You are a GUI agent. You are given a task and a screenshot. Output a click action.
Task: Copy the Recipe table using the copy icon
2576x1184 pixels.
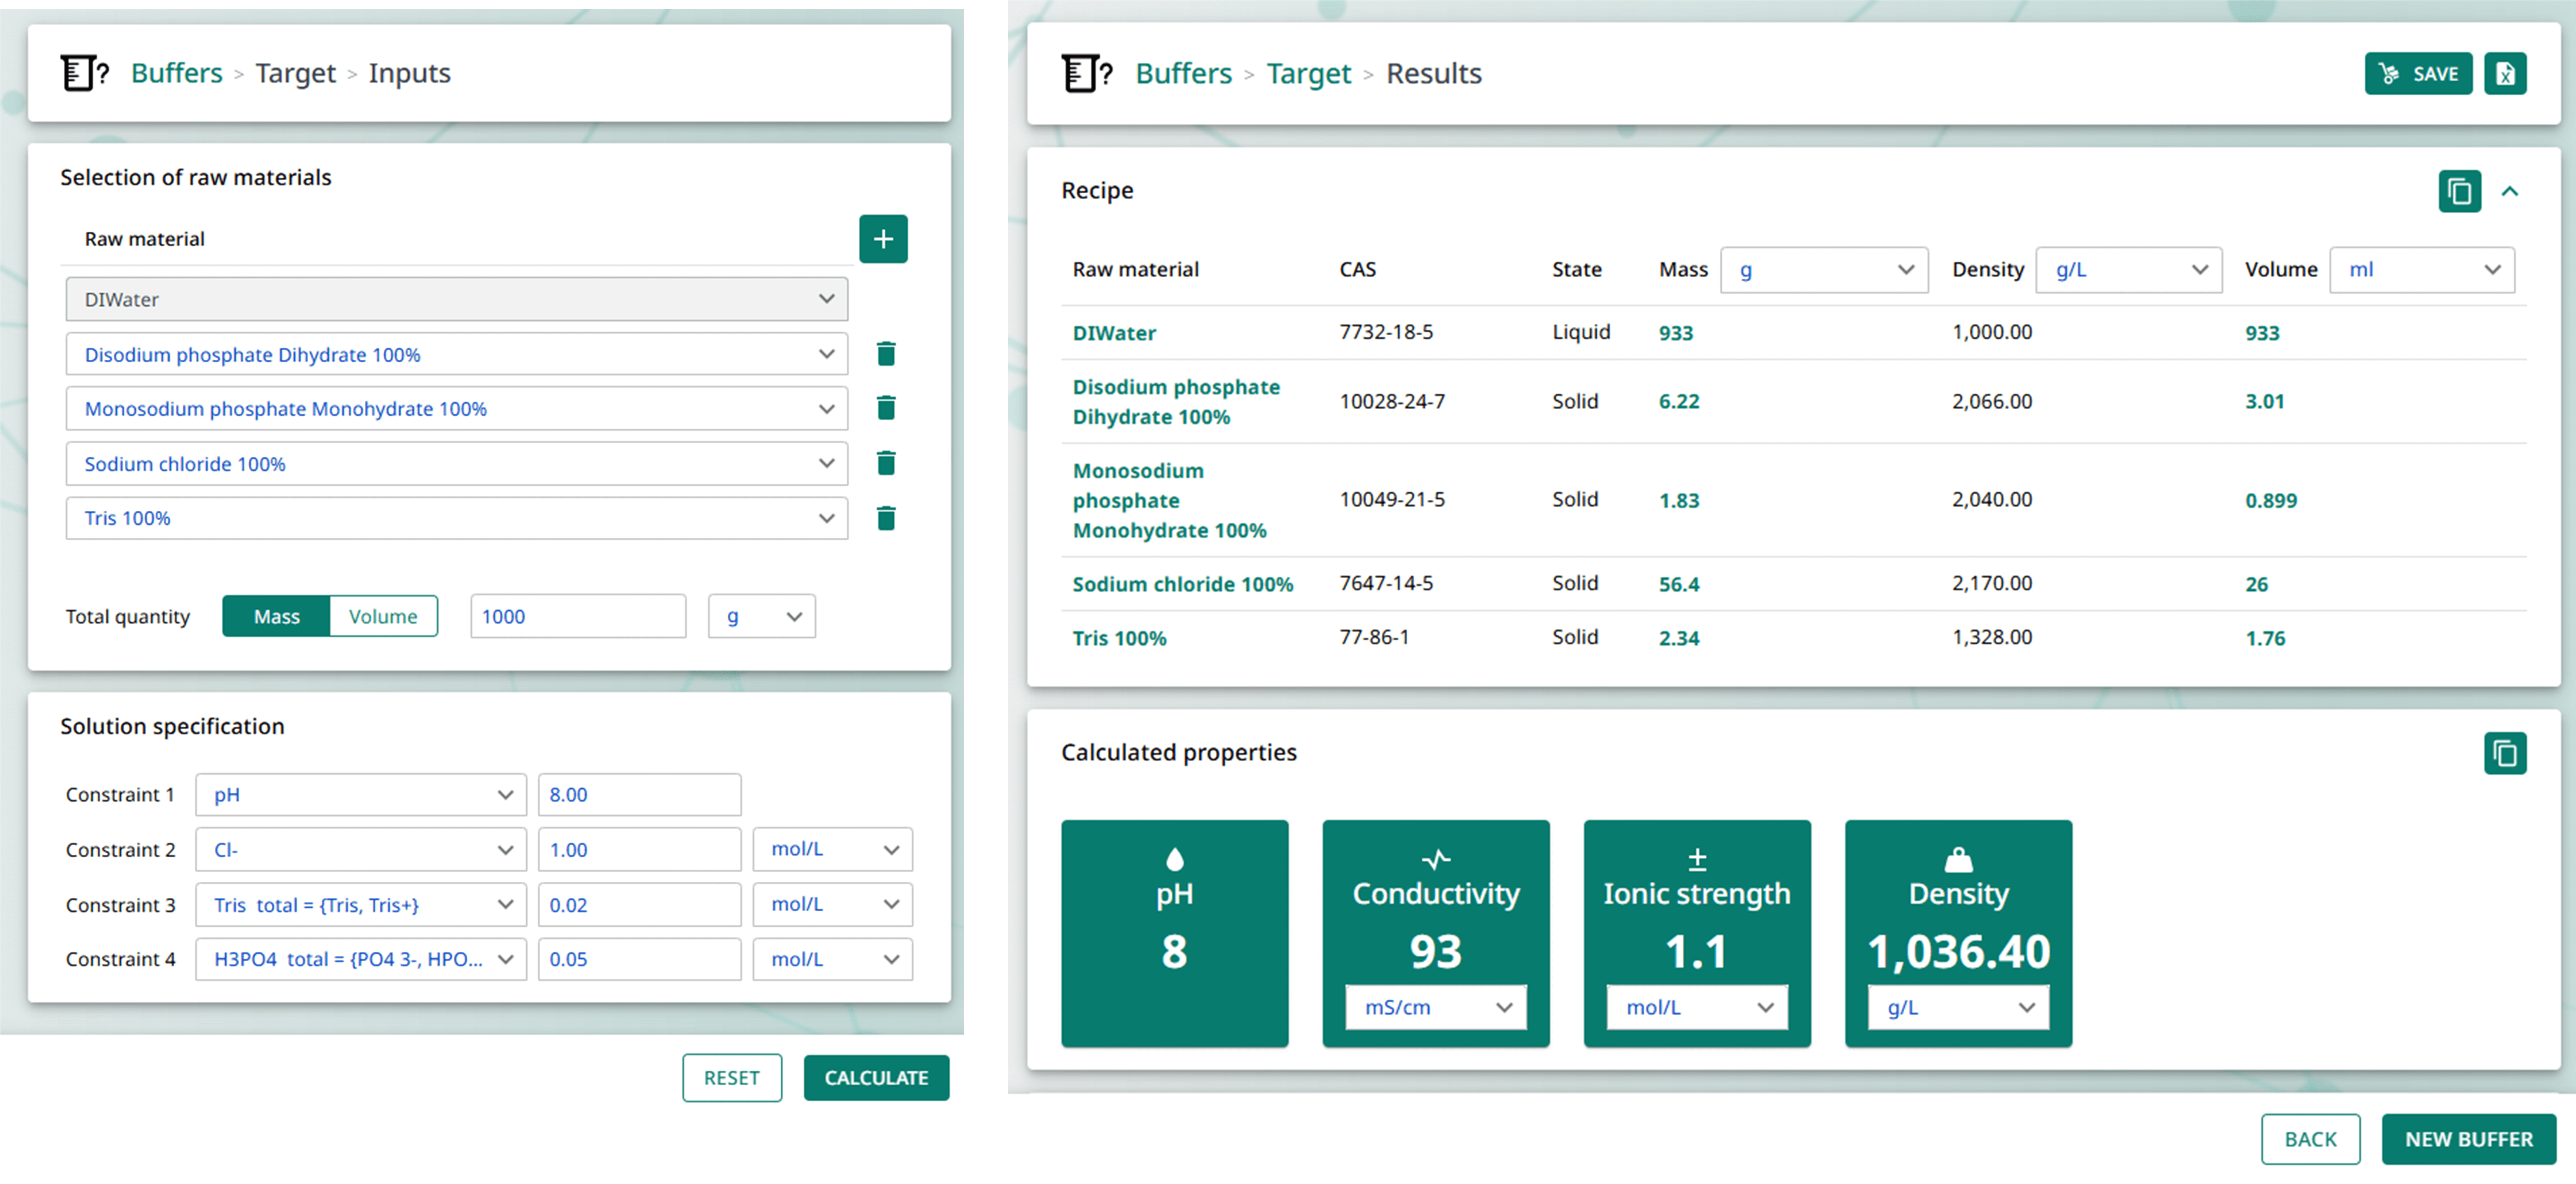pyautogui.click(x=2460, y=191)
